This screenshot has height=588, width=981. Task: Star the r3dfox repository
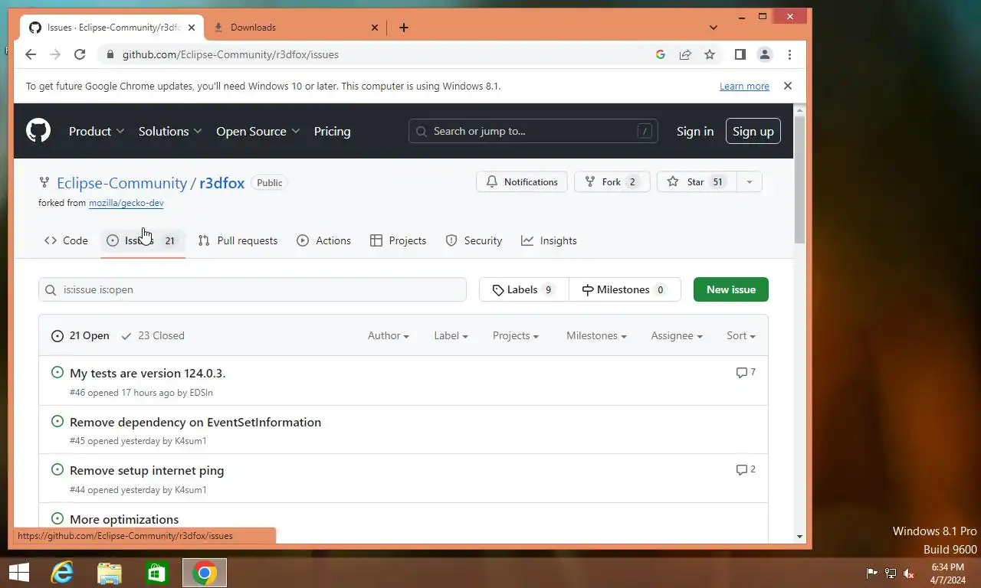(697, 182)
